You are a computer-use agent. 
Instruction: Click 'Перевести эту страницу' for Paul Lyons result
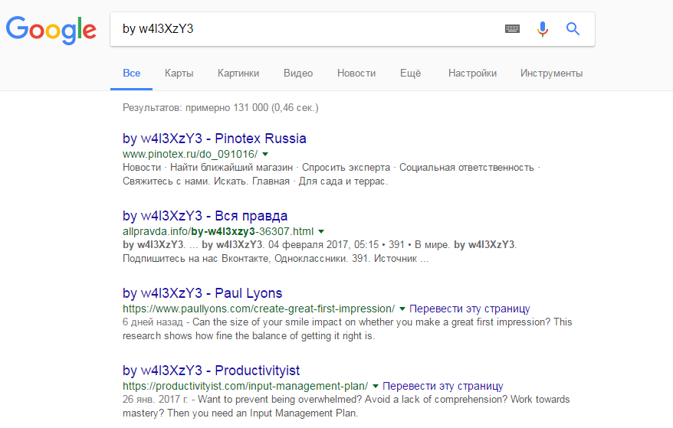pyautogui.click(x=470, y=309)
